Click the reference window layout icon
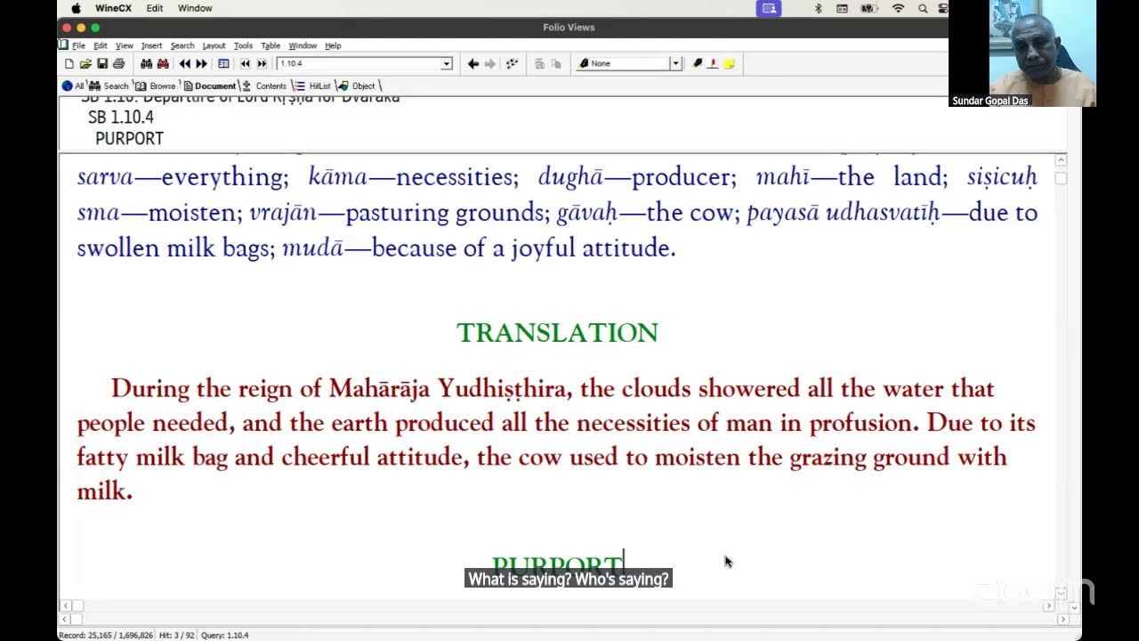The height and width of the screenshot is (641, 1139). pos(223,64)
